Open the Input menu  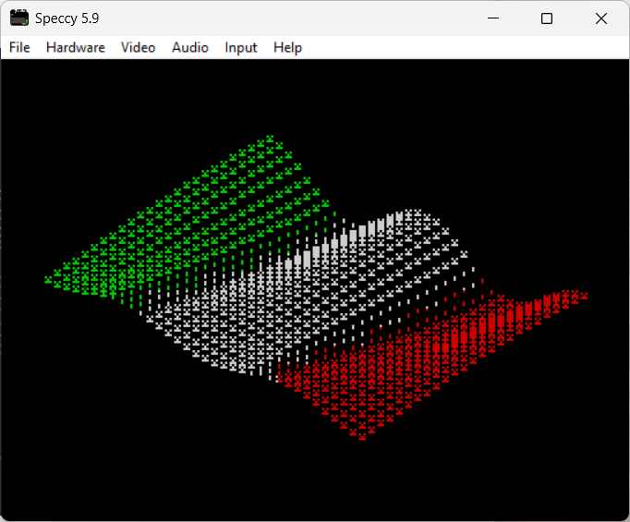(x=241, y=47)
